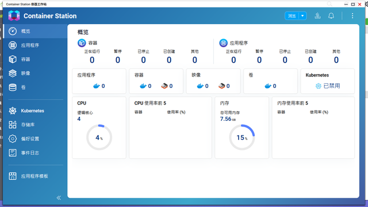Open 偏好设置 preferences gear icon
Screen dimensions: 368x207
(13, 139)
